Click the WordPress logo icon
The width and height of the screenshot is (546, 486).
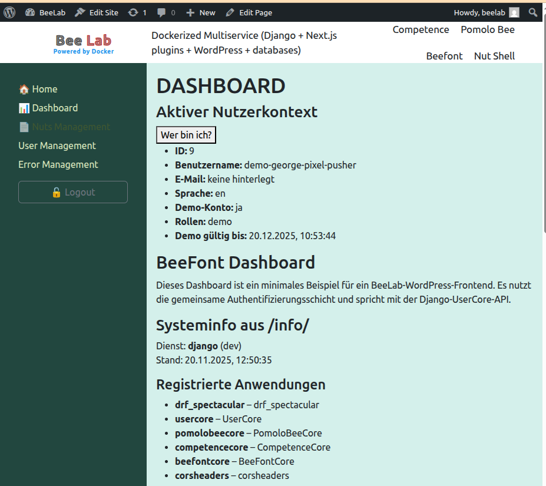coord(9,12)
